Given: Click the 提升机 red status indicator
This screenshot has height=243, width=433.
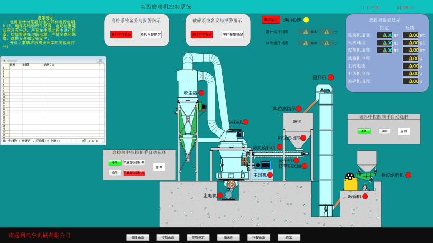Looking at the screenshot, I should [x=331, y=77].
